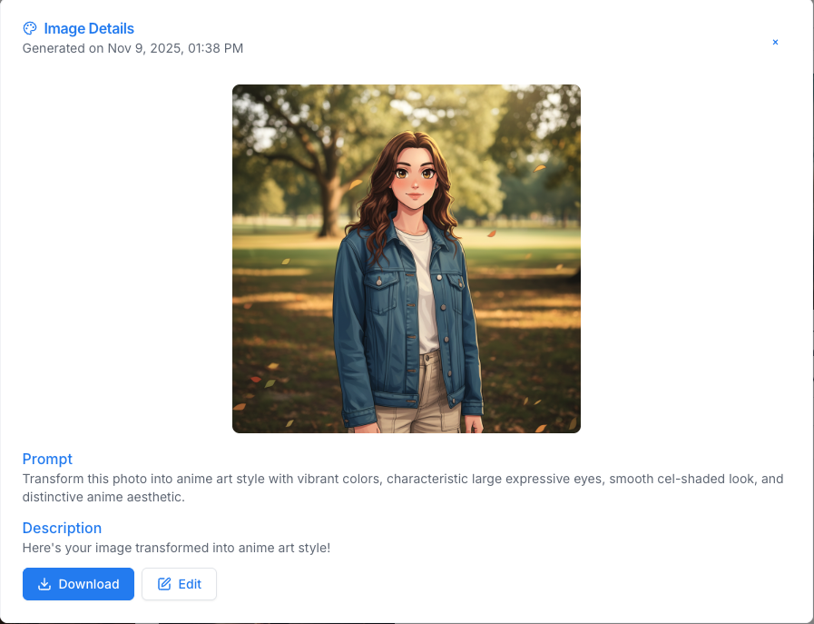This screenshot has width=814, height=624.
Task: Click the download arrow icon
Action: point(44,584)
